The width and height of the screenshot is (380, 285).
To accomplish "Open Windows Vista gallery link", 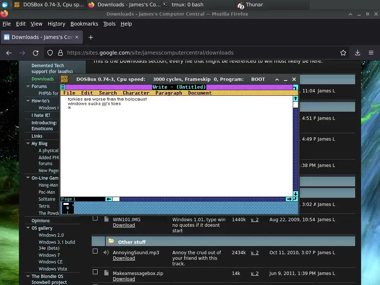I will pyautogui.click(x=53, y=269).
